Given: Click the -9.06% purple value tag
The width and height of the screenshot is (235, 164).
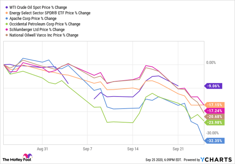Looking at the screenshot, I should (x=214, y=86).
